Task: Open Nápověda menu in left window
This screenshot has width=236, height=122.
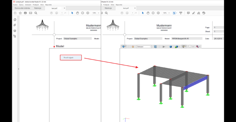Action: tap(48, 5)
